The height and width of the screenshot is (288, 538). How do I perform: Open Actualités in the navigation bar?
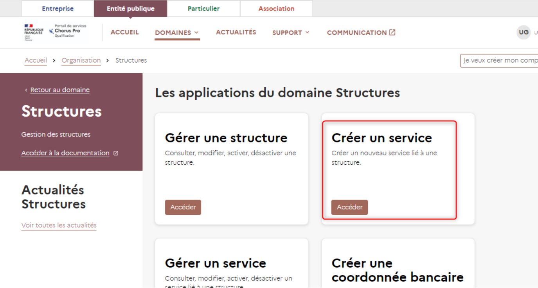coord(236,32)
